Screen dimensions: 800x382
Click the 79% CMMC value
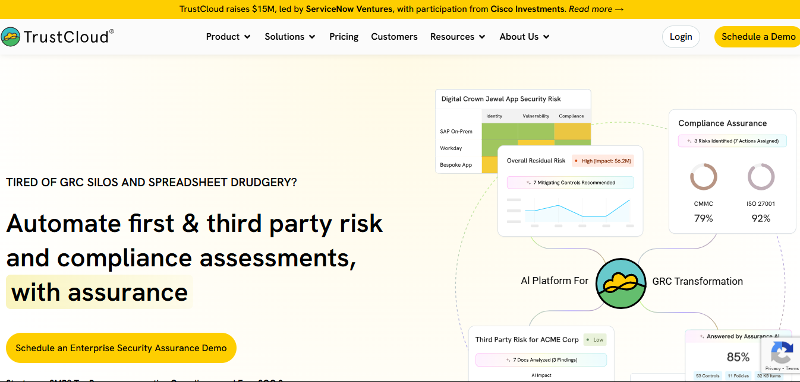point(704,218)
